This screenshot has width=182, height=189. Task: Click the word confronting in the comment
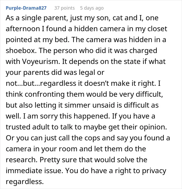point(45,94)
